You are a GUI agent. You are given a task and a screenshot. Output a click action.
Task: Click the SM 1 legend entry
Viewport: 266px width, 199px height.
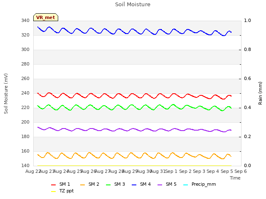(61, 184)
